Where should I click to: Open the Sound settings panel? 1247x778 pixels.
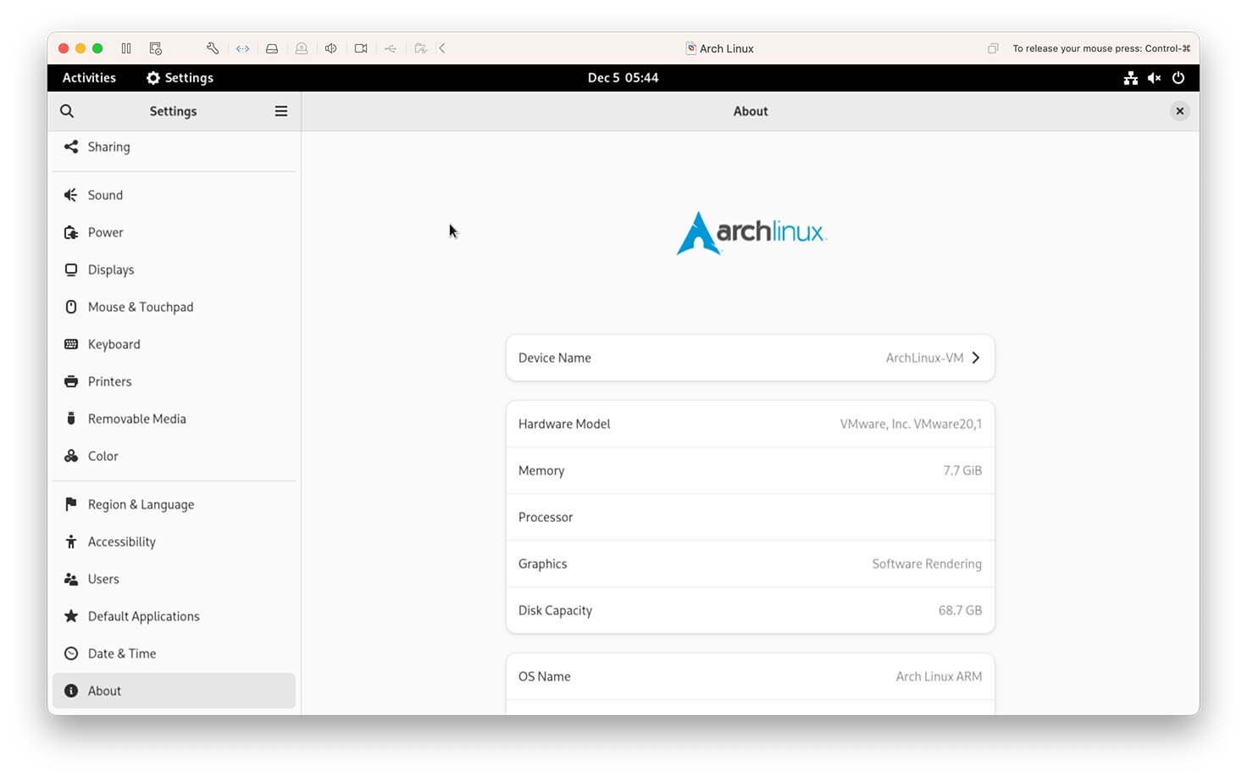174,195
